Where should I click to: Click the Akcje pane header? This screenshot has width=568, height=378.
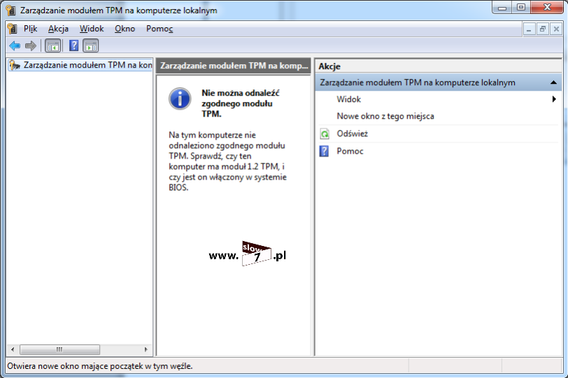[439, 66]
